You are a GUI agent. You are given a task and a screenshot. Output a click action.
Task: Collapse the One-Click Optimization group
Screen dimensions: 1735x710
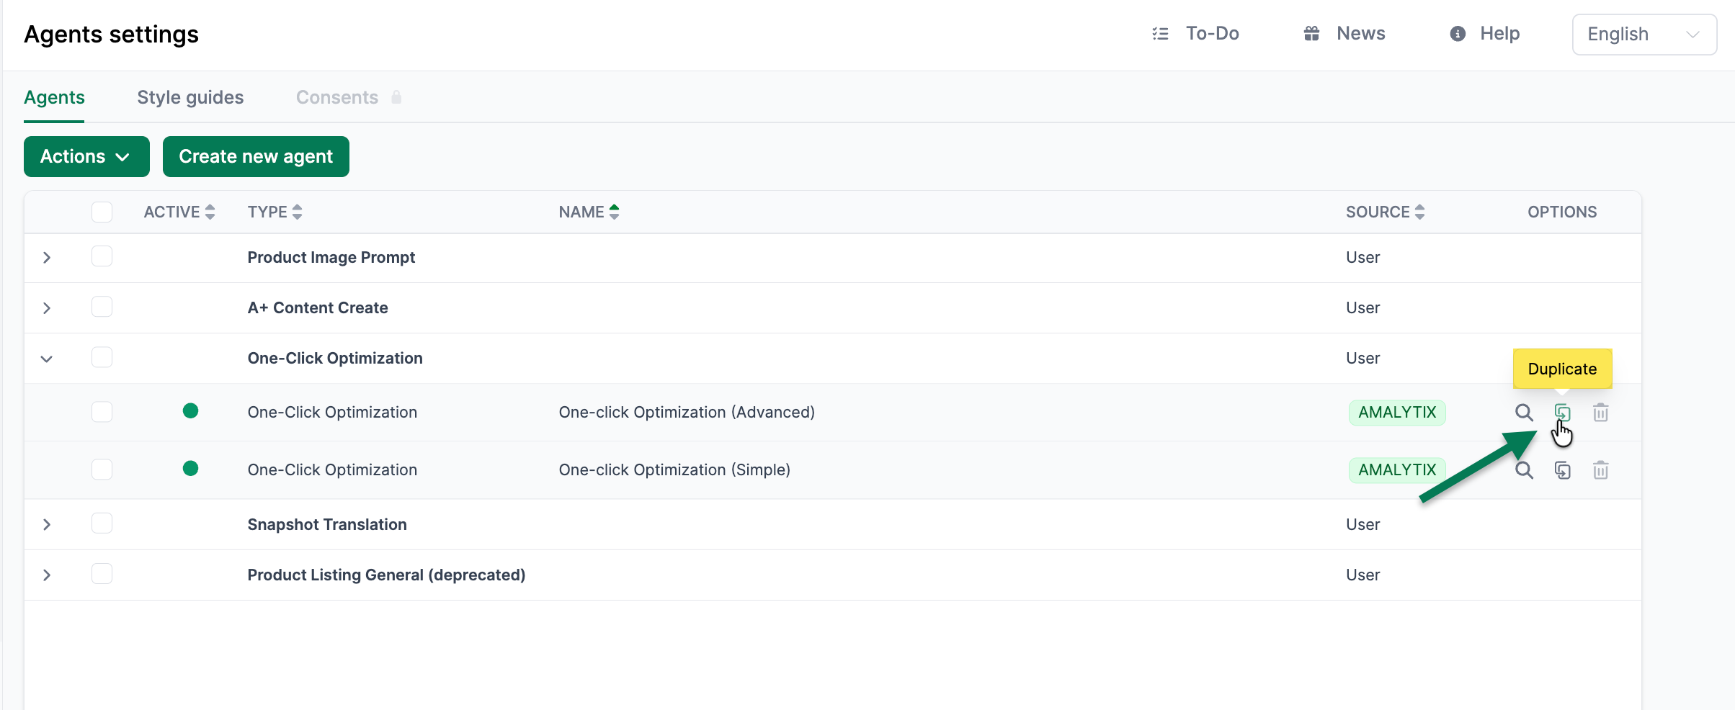[47, 359]
